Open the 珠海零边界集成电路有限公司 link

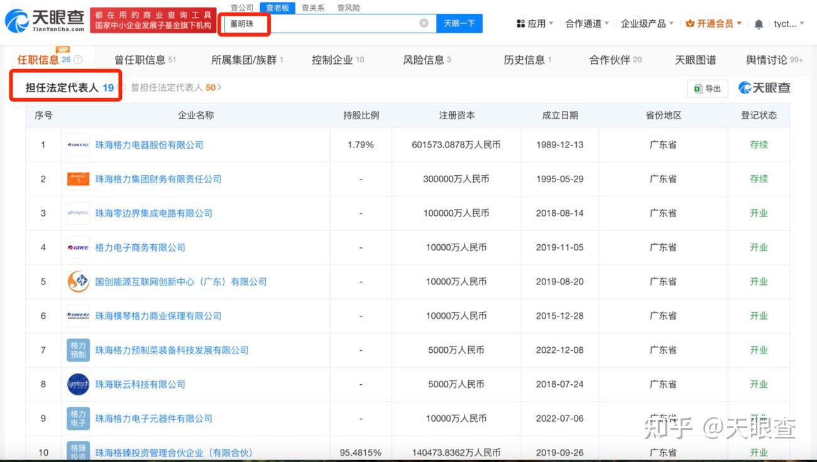154,213
